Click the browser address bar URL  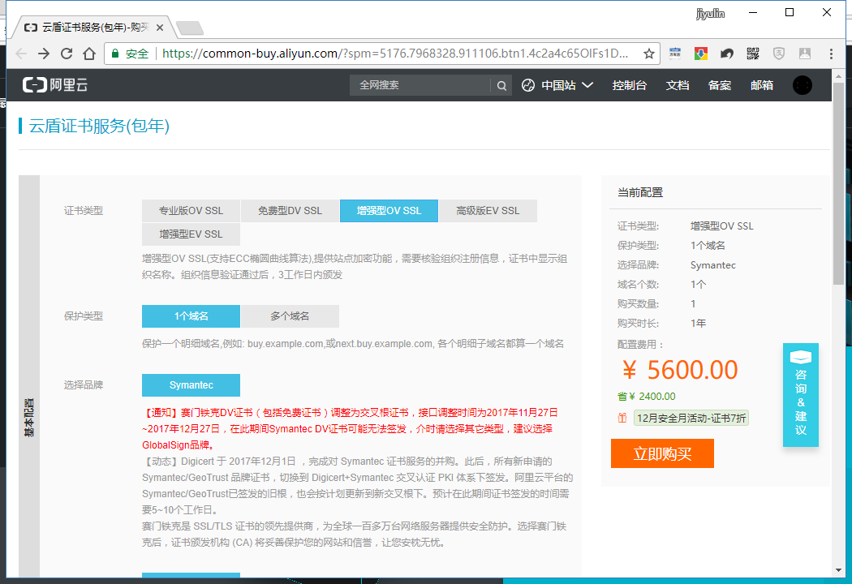coord(395,54)
